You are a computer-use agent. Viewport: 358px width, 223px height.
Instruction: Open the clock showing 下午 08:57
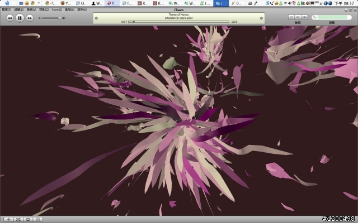point(345,3)
